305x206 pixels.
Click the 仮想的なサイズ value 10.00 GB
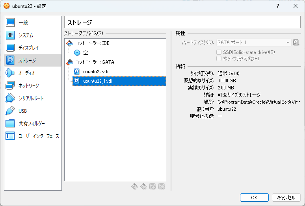[227, 81]
